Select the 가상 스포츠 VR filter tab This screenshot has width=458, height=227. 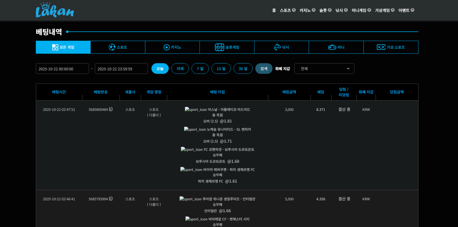coord(391,47)
